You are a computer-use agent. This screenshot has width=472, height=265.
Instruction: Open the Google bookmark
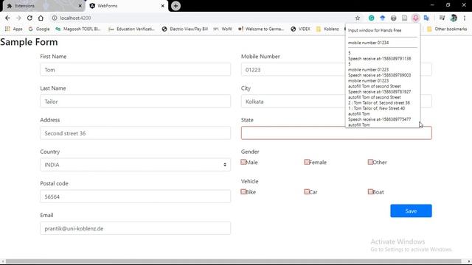click(x=39, y=29)
